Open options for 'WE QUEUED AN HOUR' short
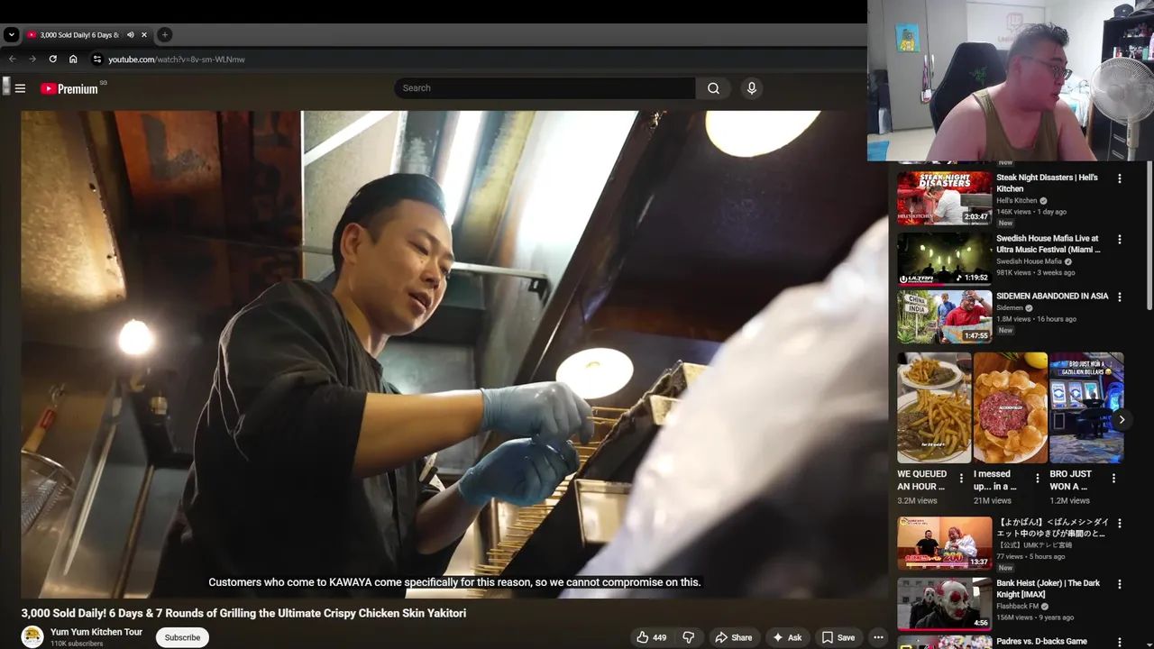Screen dimensions: 1154x649 click(x=961, y=479)
